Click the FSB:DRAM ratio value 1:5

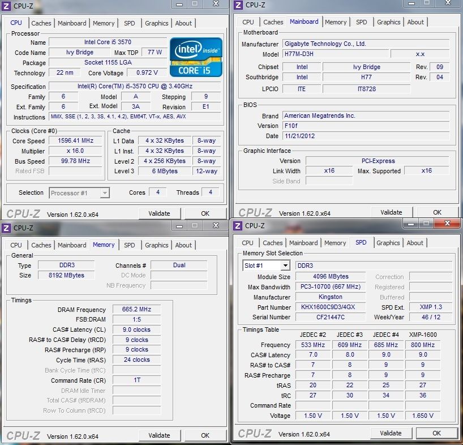pyautogui.click(x=137, y=319)
